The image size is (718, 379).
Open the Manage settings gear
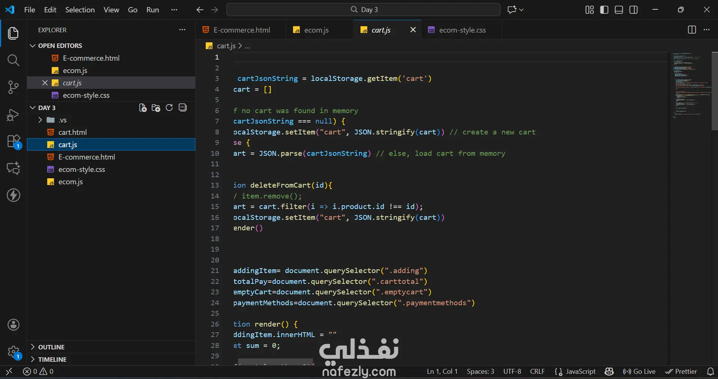(x=13, y=352)
